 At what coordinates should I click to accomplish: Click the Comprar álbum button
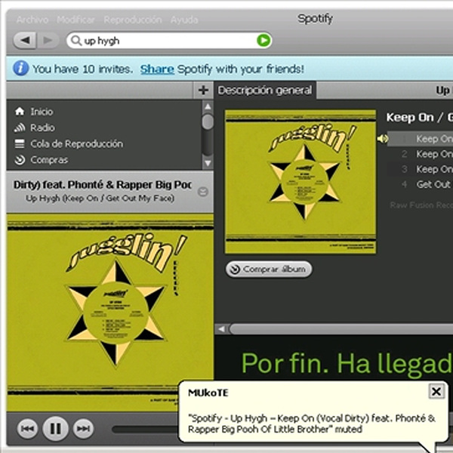coord(269,270)
